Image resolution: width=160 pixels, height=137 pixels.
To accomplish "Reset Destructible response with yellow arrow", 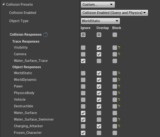I will pyautogui.click(x=119, y=106).
